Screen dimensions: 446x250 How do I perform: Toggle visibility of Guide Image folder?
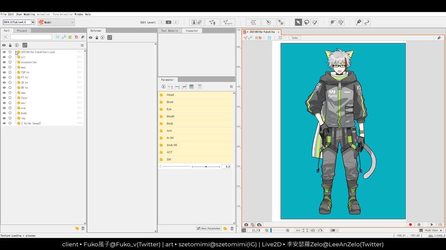click(4, 123)
